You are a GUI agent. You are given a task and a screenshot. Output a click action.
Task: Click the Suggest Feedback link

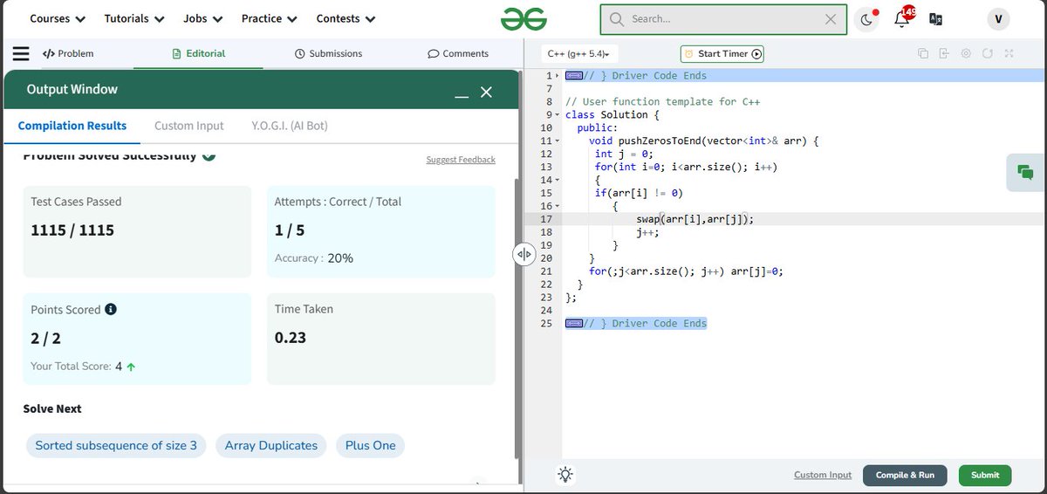[x=461, y=160]
